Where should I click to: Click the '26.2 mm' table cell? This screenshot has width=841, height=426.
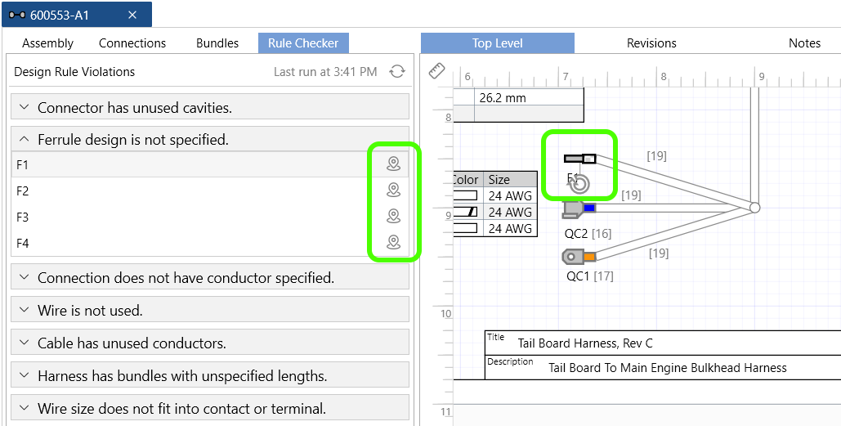[529, 97]
